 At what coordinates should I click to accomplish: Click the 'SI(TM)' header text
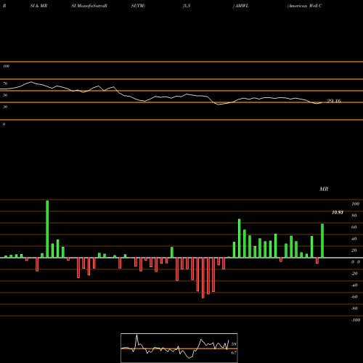(138, 6)
